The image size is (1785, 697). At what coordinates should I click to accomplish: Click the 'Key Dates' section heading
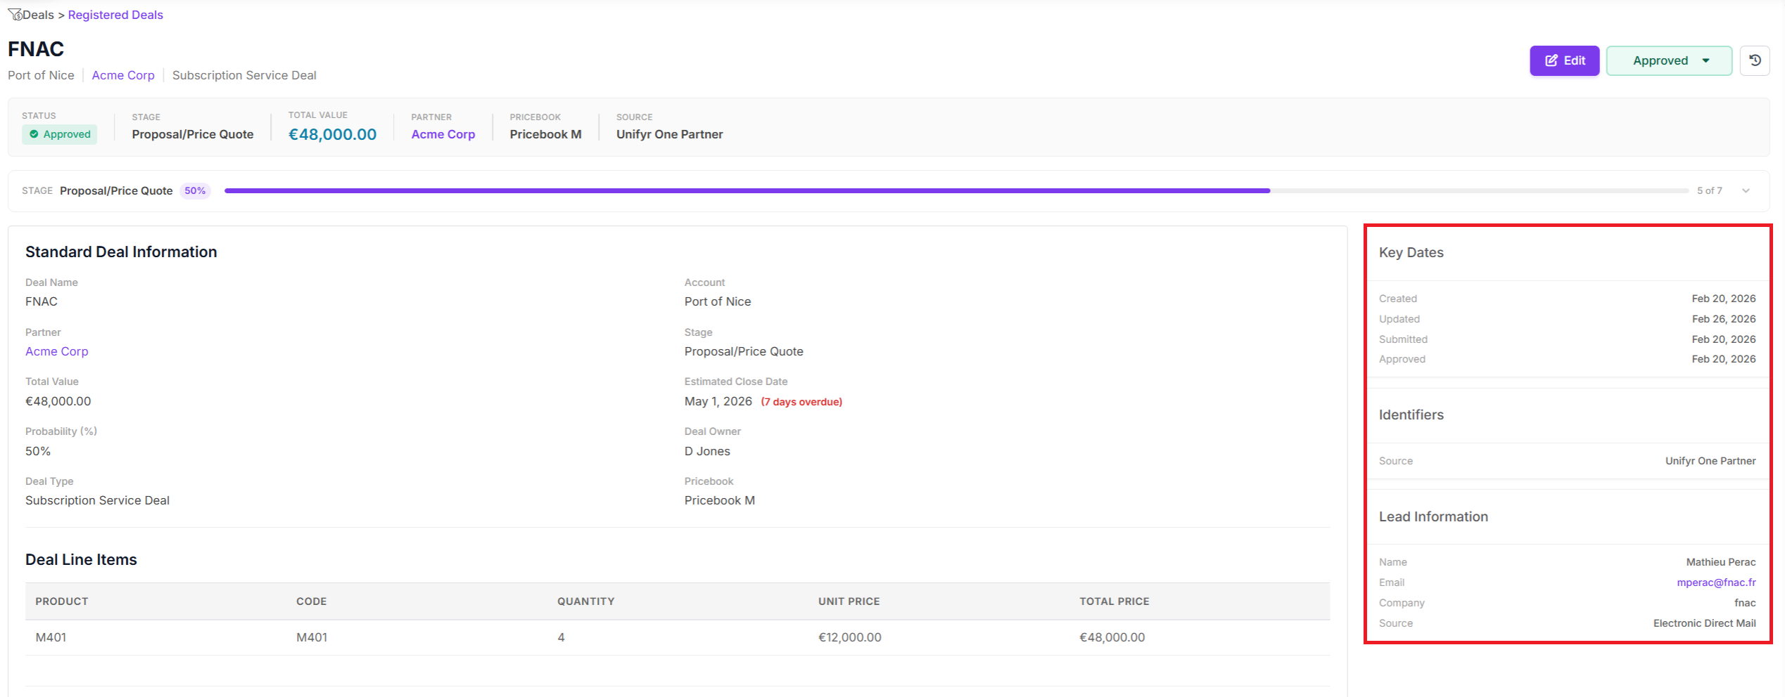click(1411, 252)
